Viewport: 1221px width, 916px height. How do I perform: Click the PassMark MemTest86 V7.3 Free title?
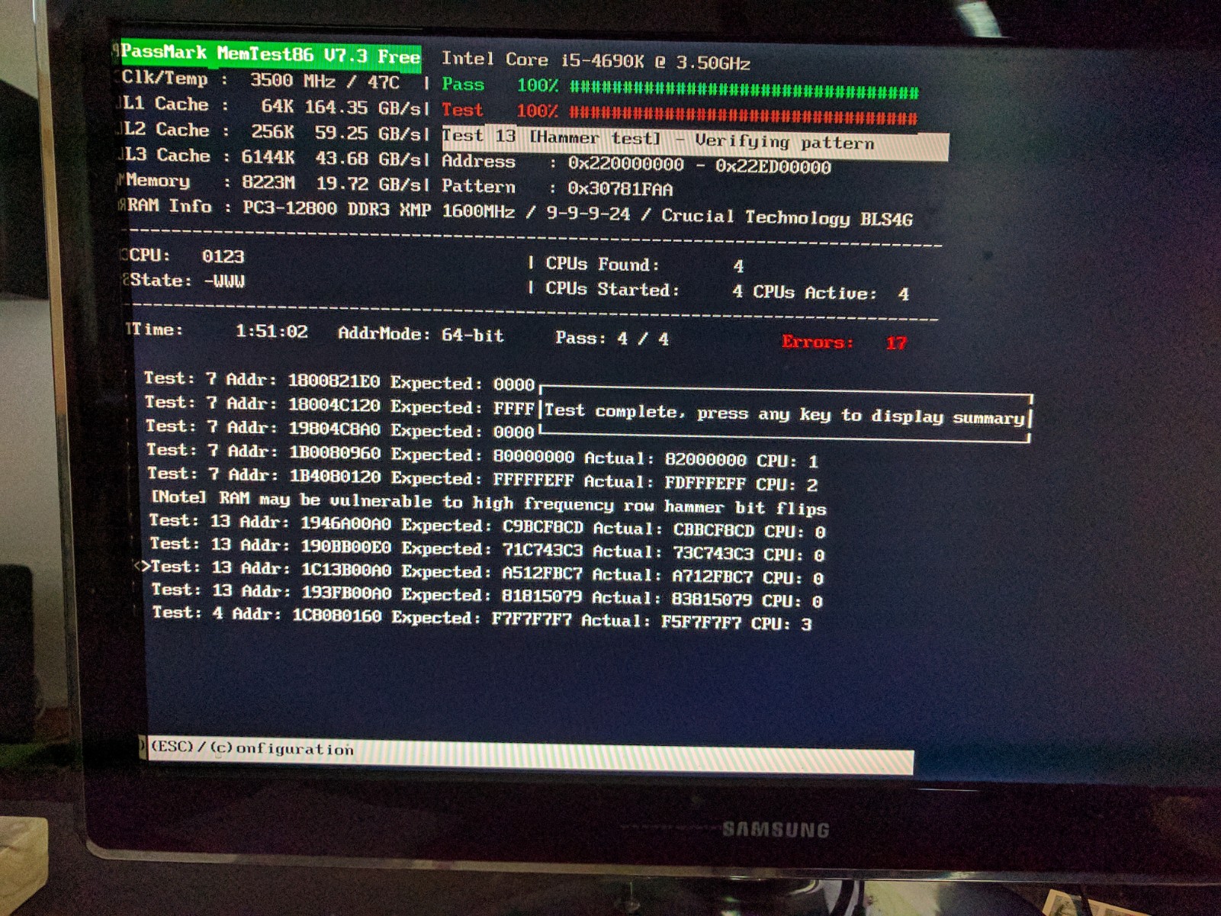(271, 55)
